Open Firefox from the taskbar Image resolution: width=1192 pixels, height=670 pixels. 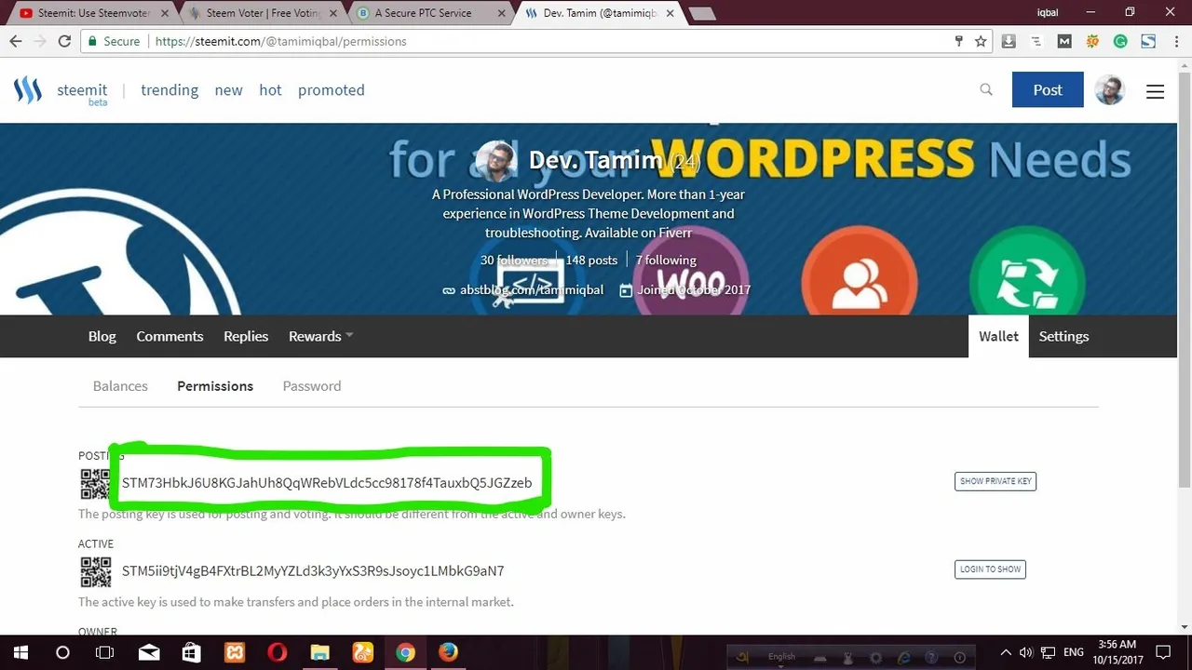pos(448,652)
